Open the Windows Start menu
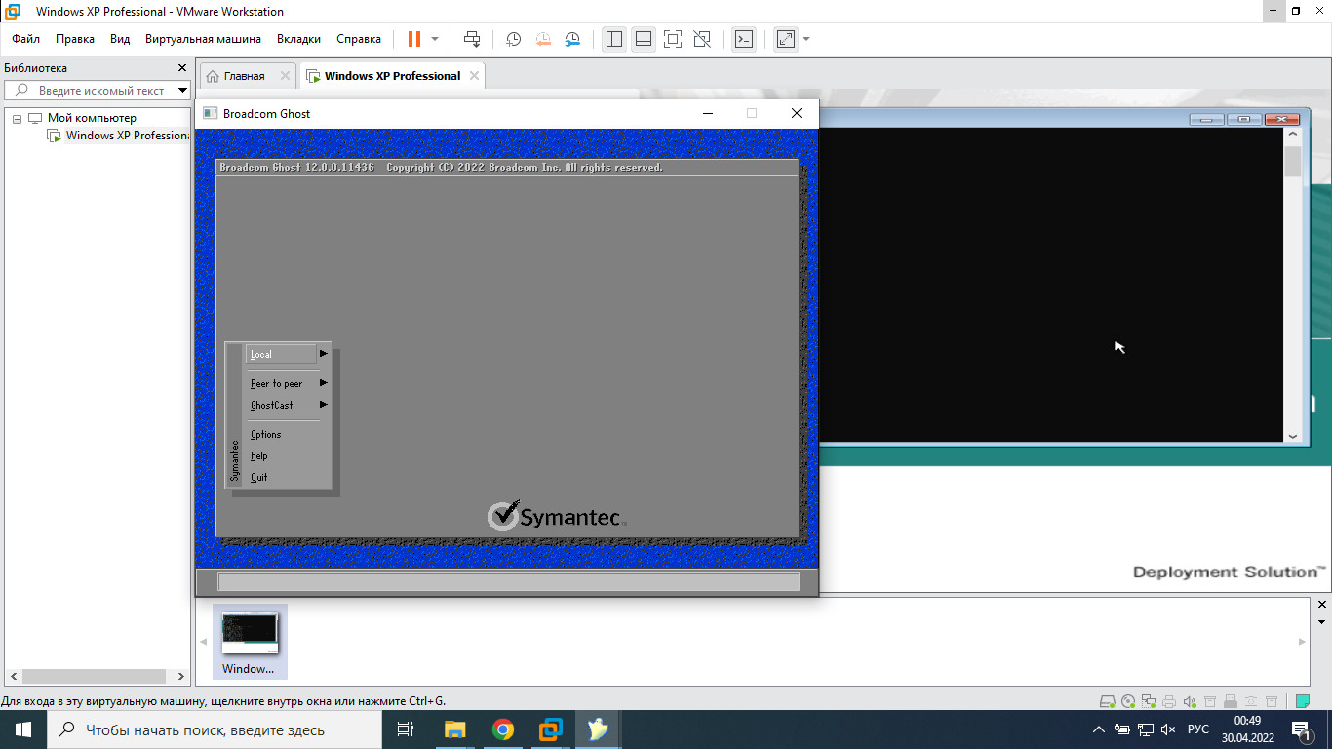Viewport: 1332px width, 749px height. click(x=22, y=729)
